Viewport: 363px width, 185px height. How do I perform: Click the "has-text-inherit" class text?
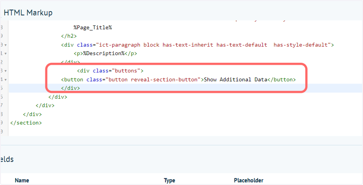click(x=188, y=45)
